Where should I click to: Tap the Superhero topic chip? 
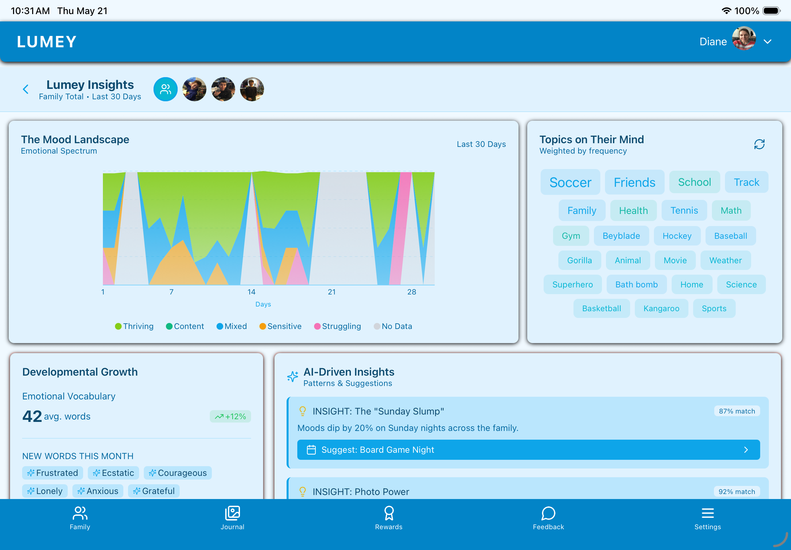[572, 284]
